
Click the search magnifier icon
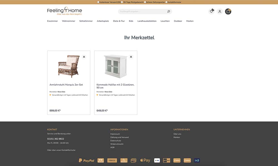[x=169, y=11]
